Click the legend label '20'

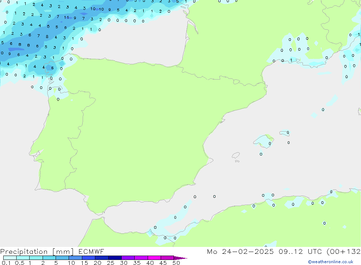tap(97, 263)
